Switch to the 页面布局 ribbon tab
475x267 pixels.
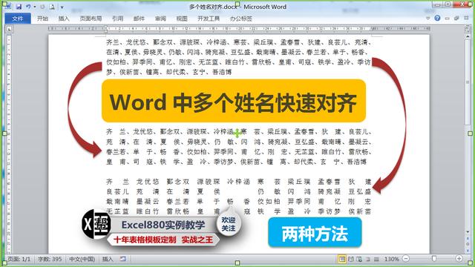click(x=91, y=19)
